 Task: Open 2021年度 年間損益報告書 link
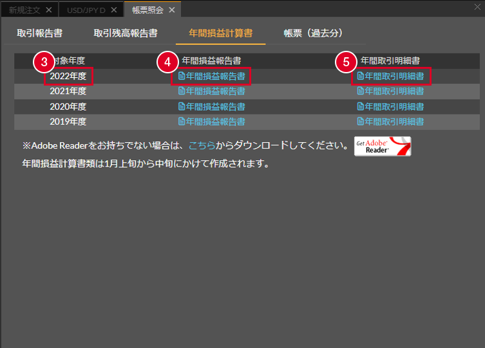pyautogui.click(x=212, y=91)
